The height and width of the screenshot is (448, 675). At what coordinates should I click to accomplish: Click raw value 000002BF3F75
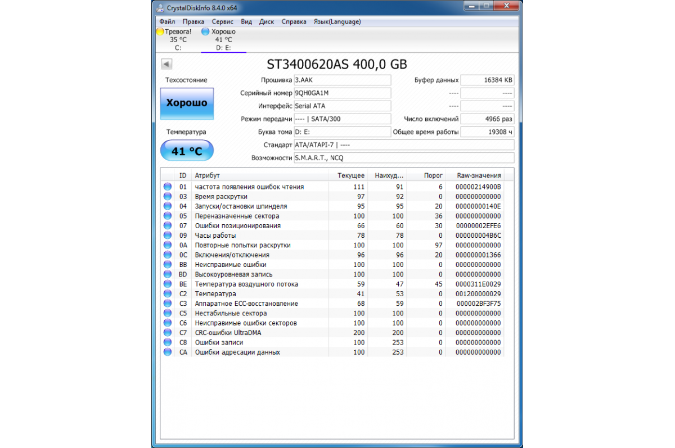[478, 304]
